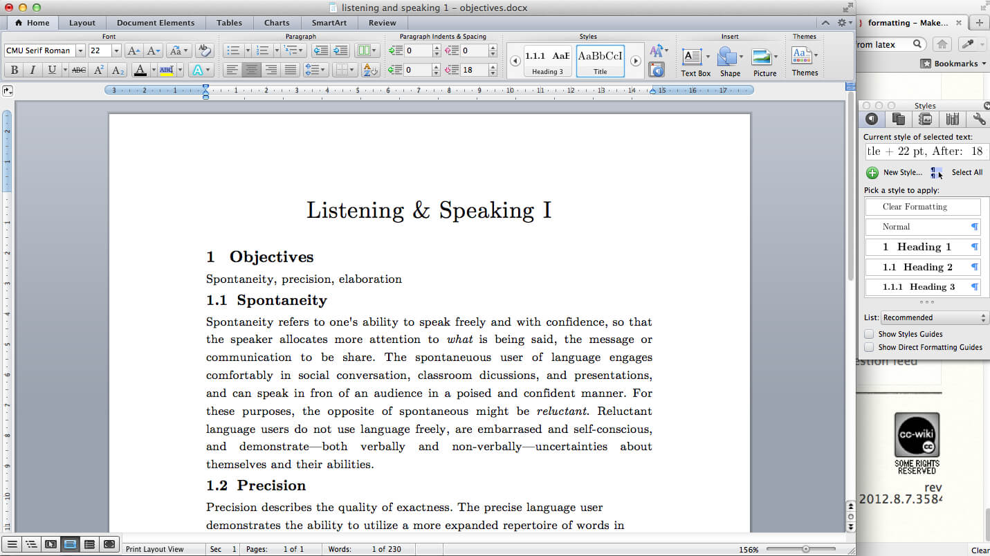This screenshot has width=990, height=556.
Task: Apply superscript formatting
Action: (99, 71)
